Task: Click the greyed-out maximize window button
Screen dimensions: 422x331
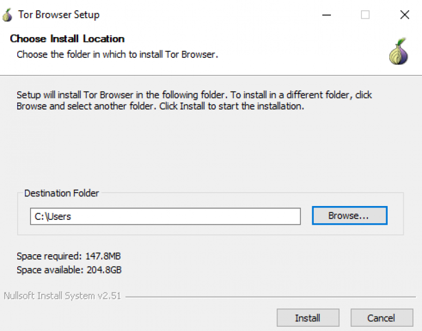Action: tap(365, 15)
